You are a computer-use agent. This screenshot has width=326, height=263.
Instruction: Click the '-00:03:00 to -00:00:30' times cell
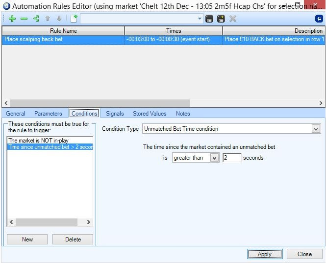pos(174,39)
